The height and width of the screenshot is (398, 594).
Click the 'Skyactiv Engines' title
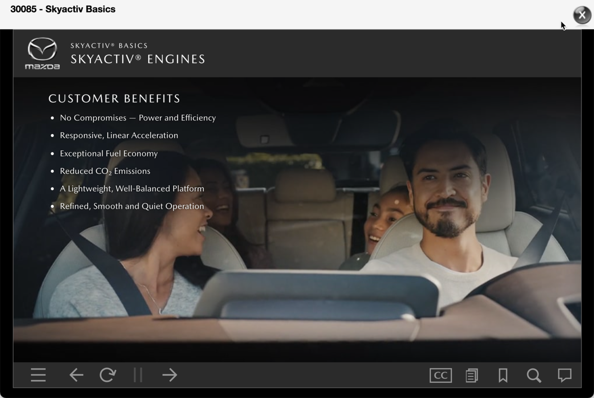click(138, 59)
